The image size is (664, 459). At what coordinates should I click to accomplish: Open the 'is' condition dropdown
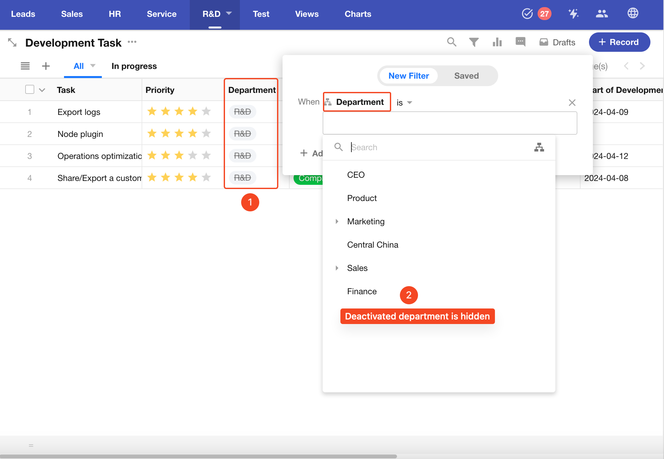(x=404, y=103)
